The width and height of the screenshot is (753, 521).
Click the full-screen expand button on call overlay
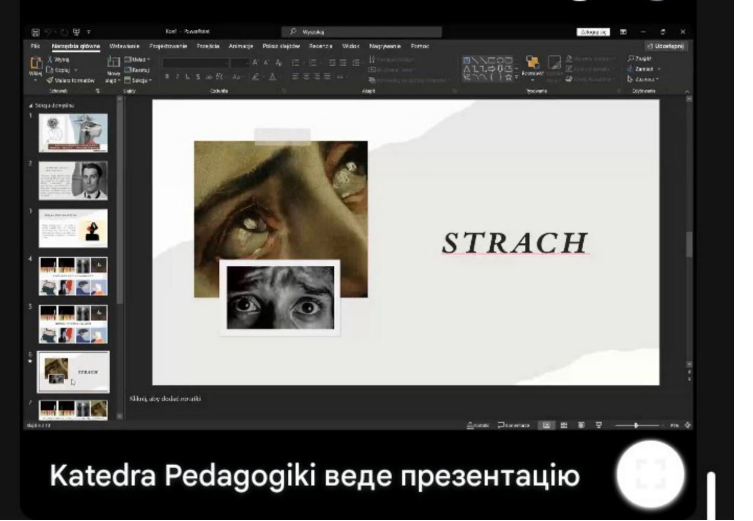click(x=650, y=474)
